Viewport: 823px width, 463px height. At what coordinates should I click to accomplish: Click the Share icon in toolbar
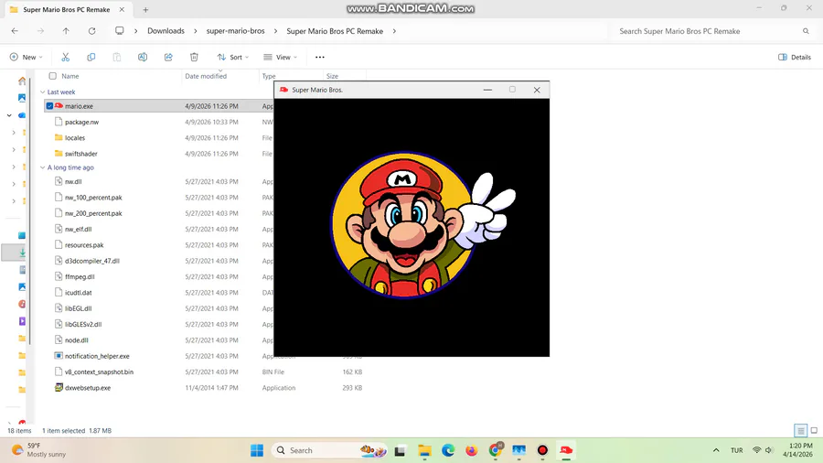pyautogui.click(x=168, y=57)
